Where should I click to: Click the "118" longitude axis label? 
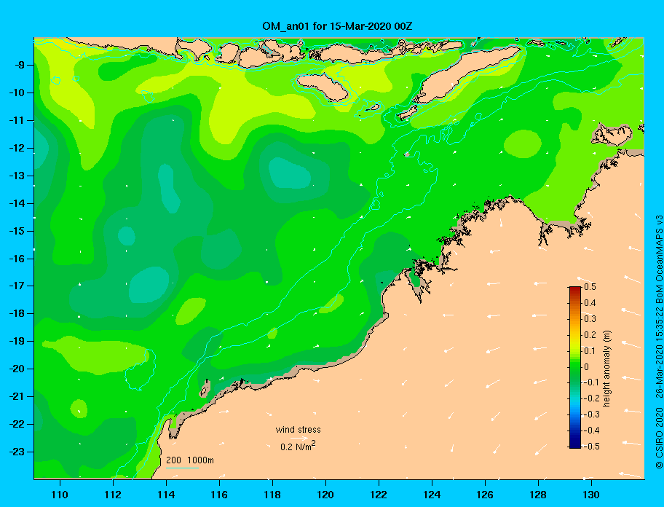(272, 495)
